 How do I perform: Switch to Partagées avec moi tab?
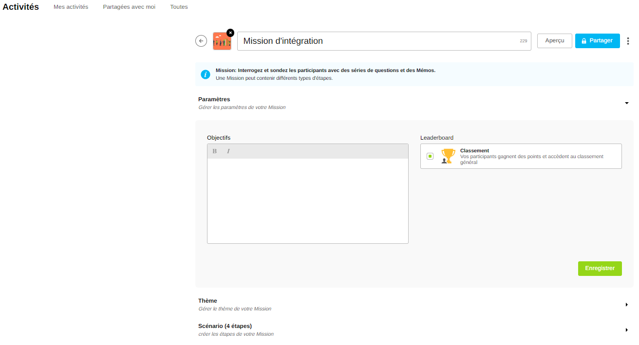click(129, 7)
